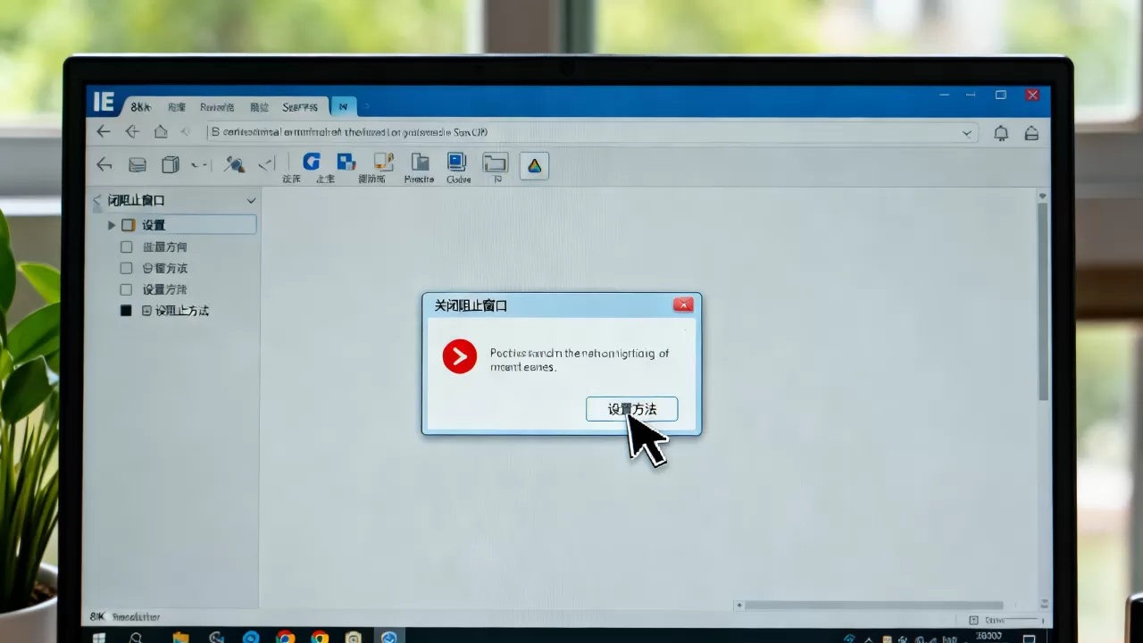The width and height of the screenshot is (1143, 643).
Task: Open the Presite toolbar icon
Action: coord(420,163)
